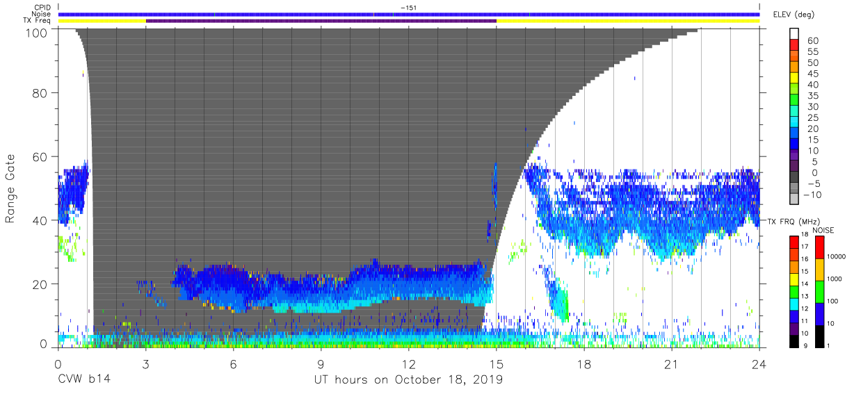854x394 pixels.
Task: Click the Range Gate axis title
Action: coord(10,188)
